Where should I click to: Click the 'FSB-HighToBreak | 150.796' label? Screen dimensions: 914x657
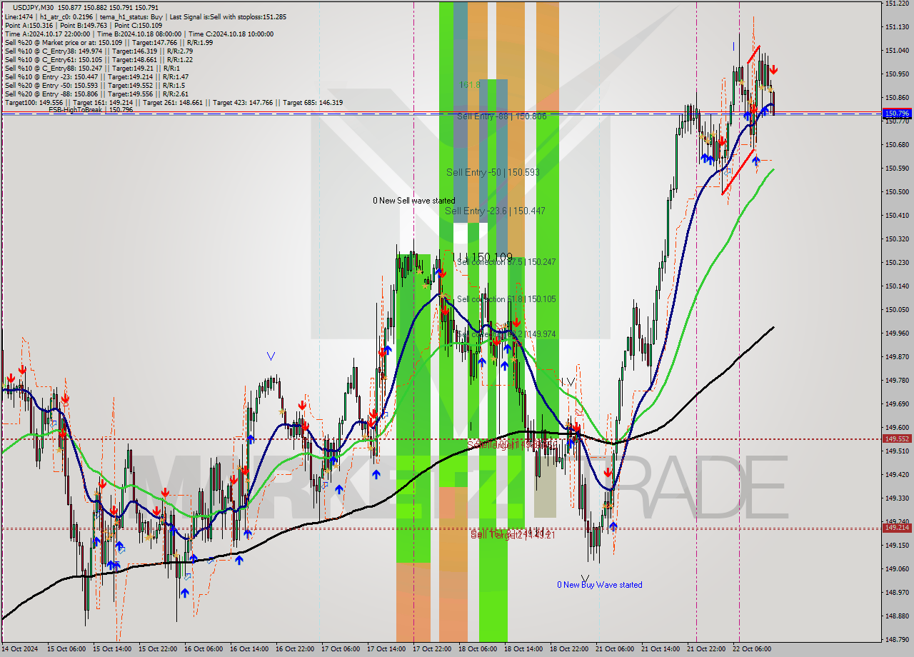pyautogui.click(x=90, y=109)
